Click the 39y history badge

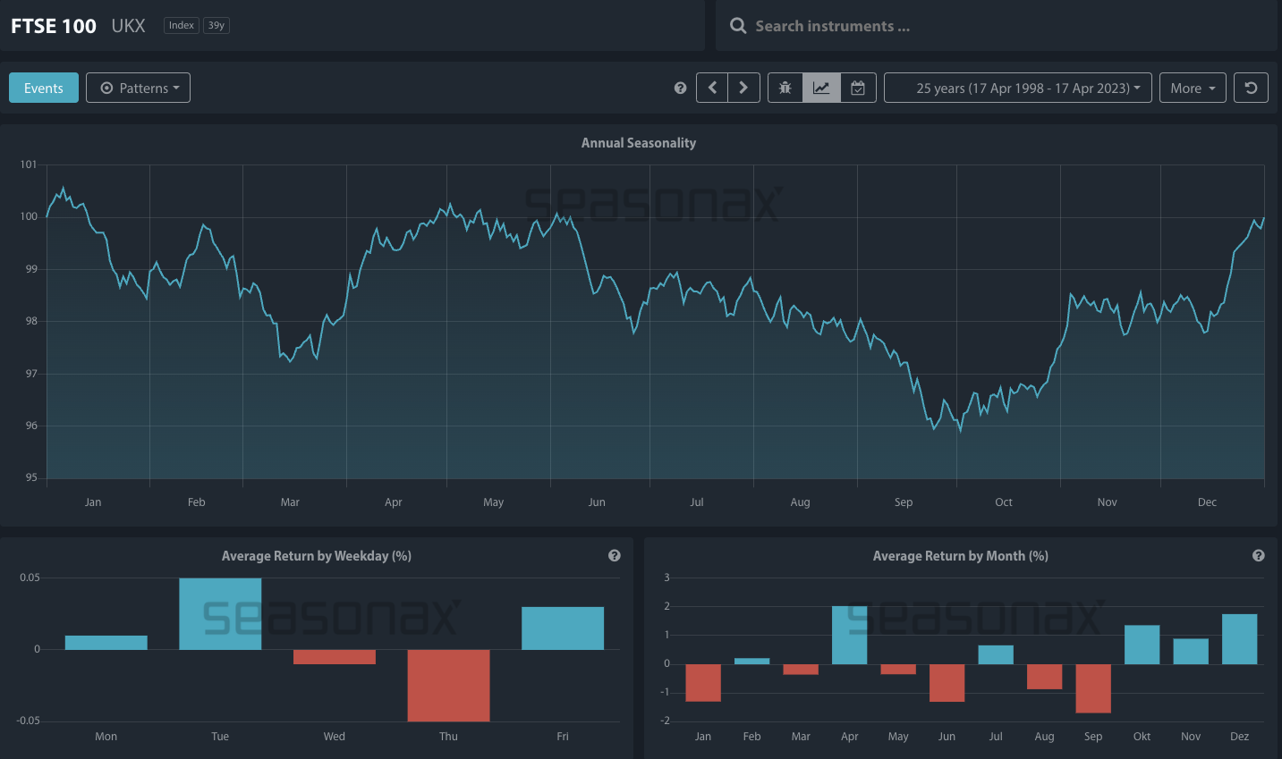(x=216, y=25)
